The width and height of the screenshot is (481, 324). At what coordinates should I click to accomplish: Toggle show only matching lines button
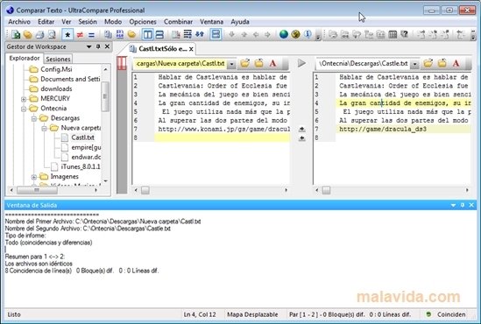[91, 35]
